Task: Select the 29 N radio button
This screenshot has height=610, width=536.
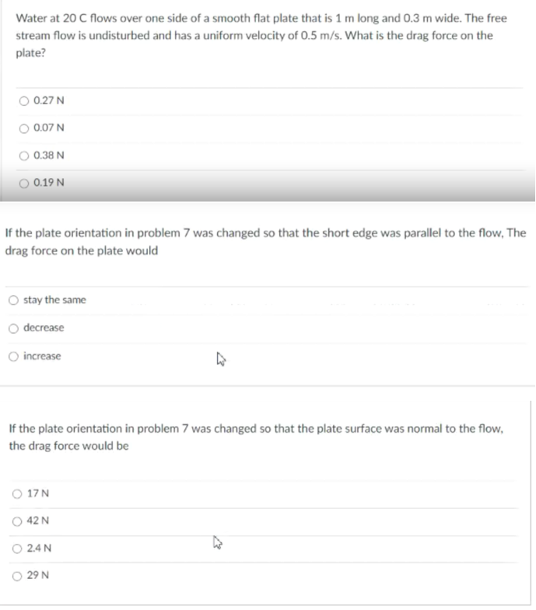Action: (17, 576)
